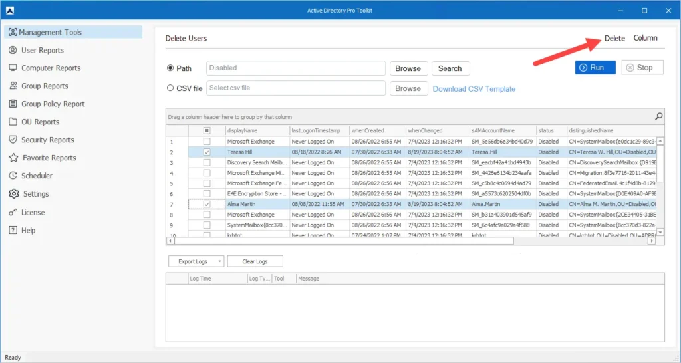Click the Message column header in logs
This screenshot has height=363, width=681.
(480, 279)
